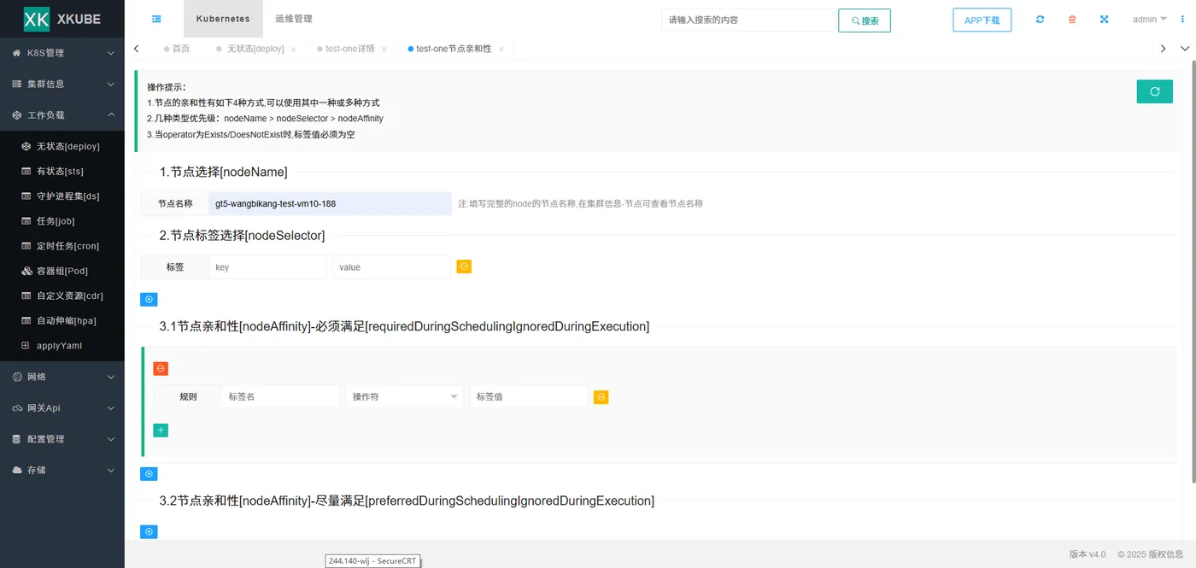Viewport: 1196px width, 568px height.
Task: Click the label key input field
Action: [x=267, y=267]
